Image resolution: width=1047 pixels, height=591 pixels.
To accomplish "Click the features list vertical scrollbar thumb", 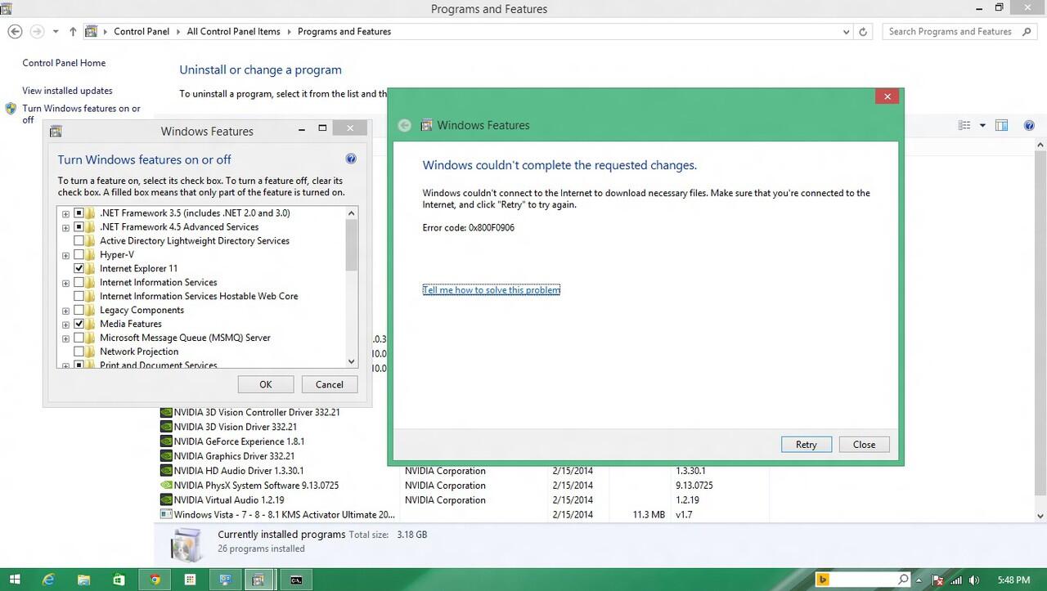I will tap(352, 245).
